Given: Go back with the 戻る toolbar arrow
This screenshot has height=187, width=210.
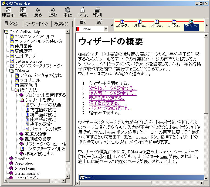Looking at the screenshot, I should 38,12.
